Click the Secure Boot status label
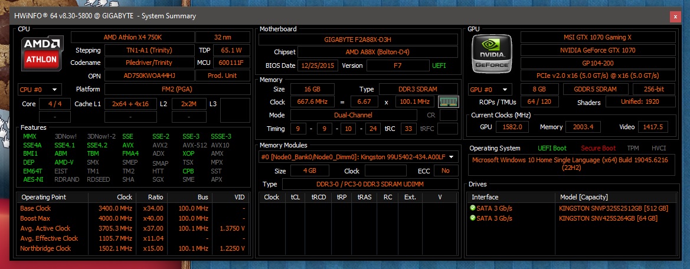The height and width of the screenshot is (269, 690). tap(597, 148)
